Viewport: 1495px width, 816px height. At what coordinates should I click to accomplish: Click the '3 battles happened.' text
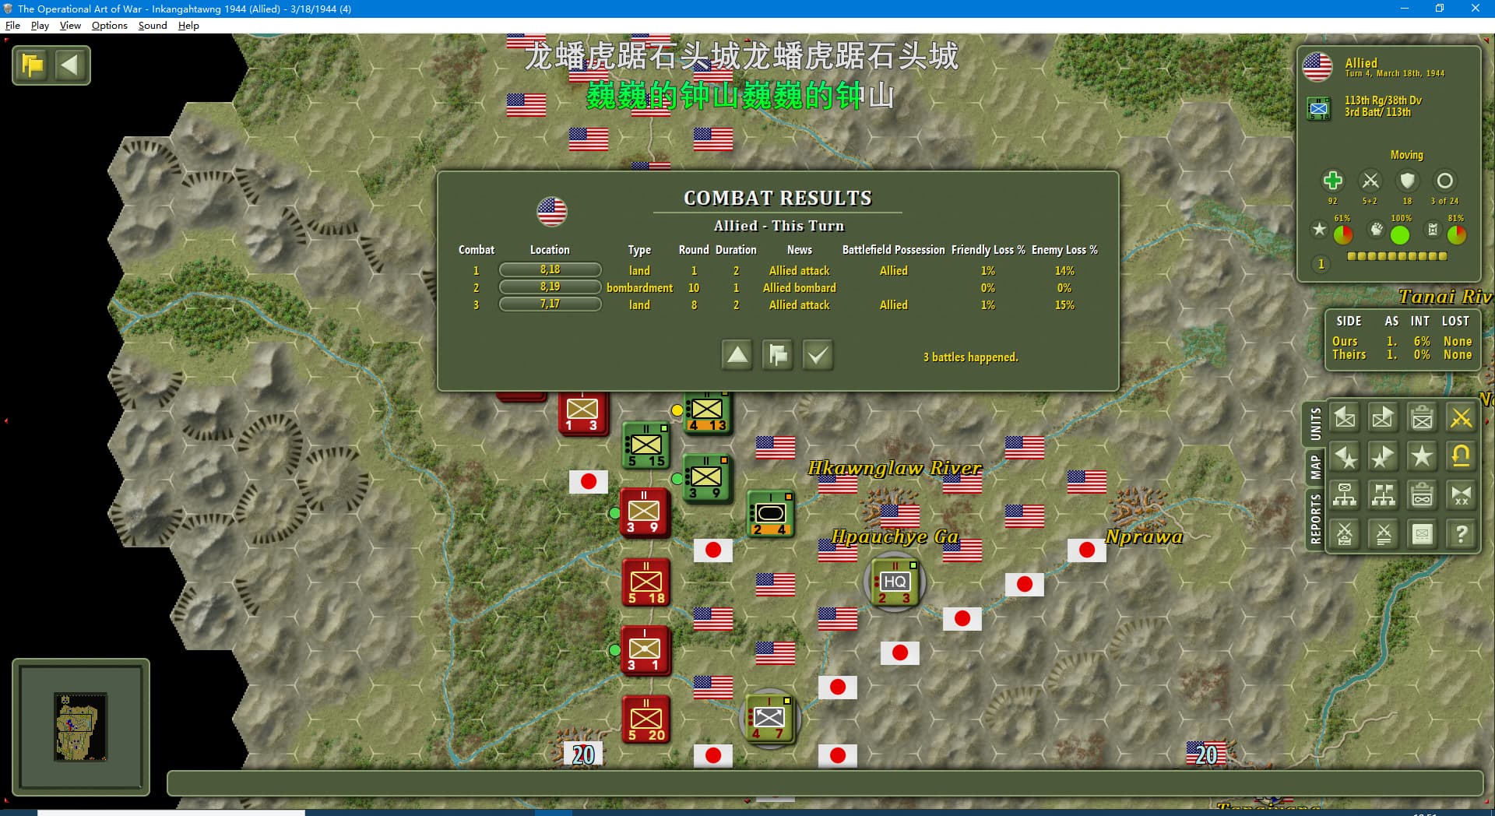click(970, 357)
